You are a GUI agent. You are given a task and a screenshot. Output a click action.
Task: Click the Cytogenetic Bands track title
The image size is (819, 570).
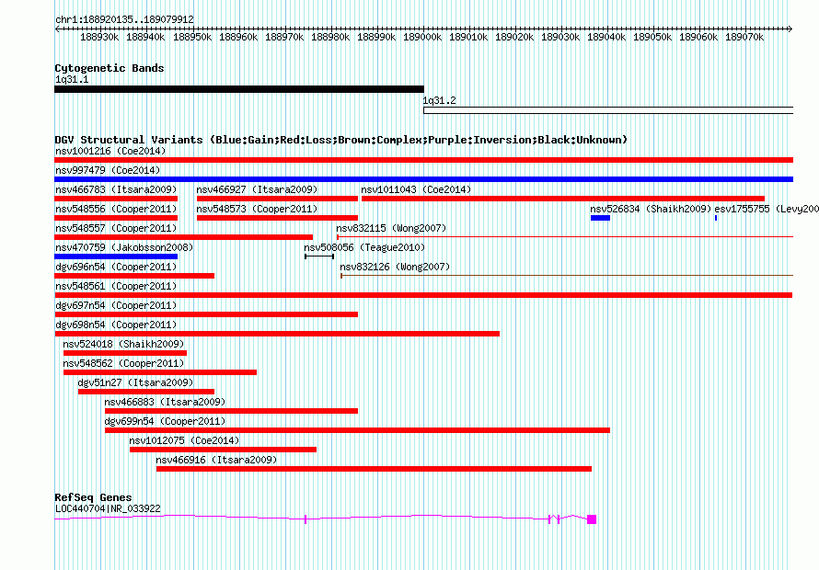(110, 68)
